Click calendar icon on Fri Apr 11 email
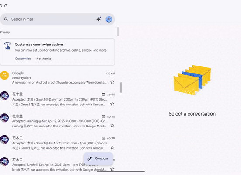 click(103, 138)
